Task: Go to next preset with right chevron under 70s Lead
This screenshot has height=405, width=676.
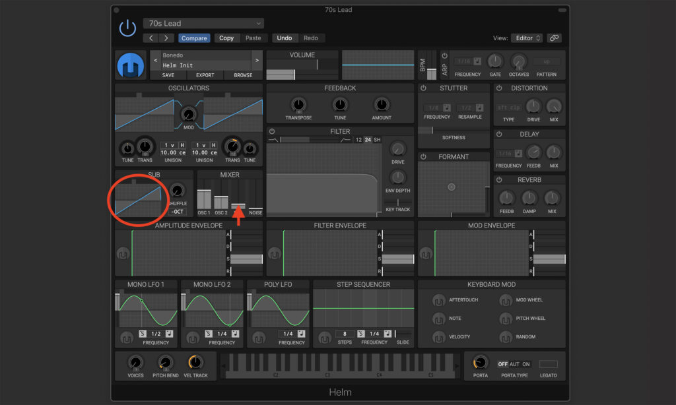Action: click(166, 38)
